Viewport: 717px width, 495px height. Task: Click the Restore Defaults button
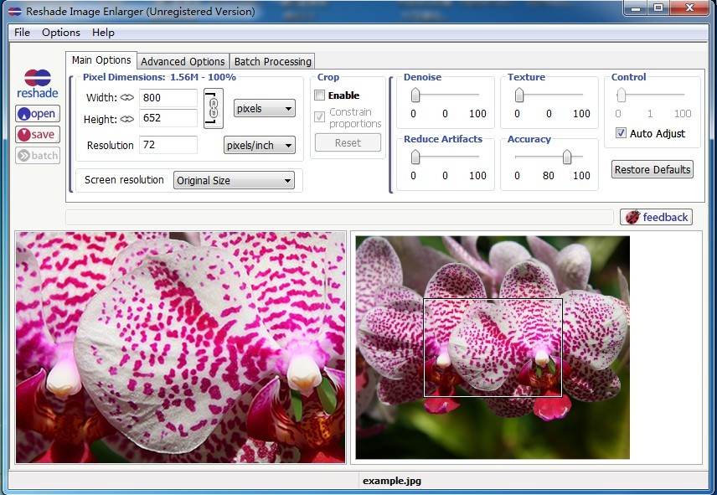[653, 169]
